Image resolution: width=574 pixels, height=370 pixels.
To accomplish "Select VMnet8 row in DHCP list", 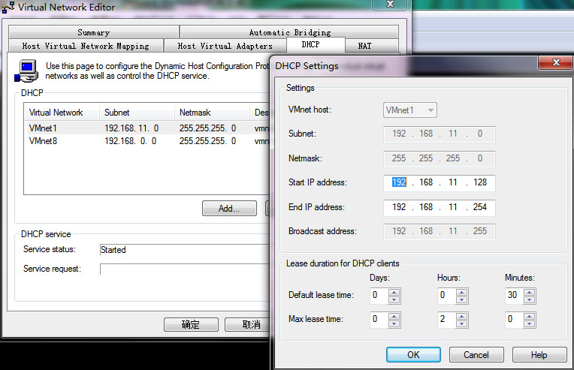I will pos(43,141).
